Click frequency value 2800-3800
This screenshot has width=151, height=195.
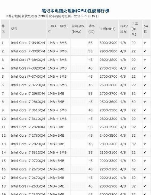pyautogui.click(x=108, y=60)
